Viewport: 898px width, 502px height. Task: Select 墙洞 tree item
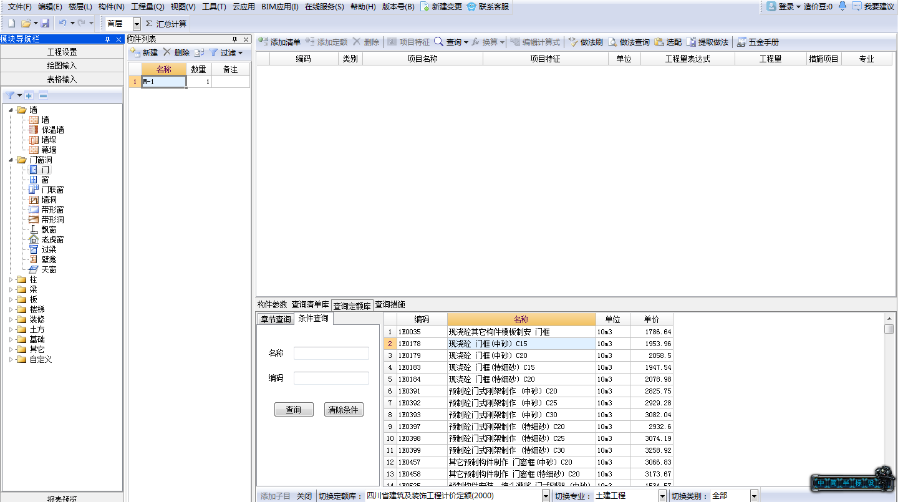coord(49,200)
